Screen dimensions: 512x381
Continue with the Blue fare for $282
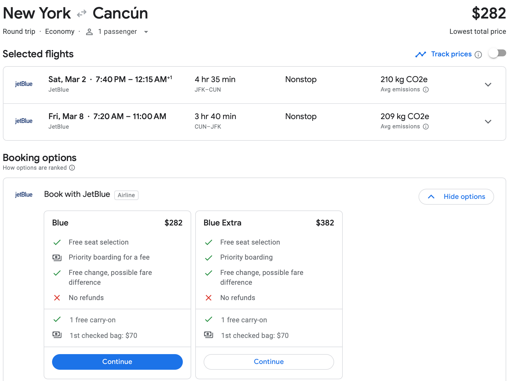(117, 362)
